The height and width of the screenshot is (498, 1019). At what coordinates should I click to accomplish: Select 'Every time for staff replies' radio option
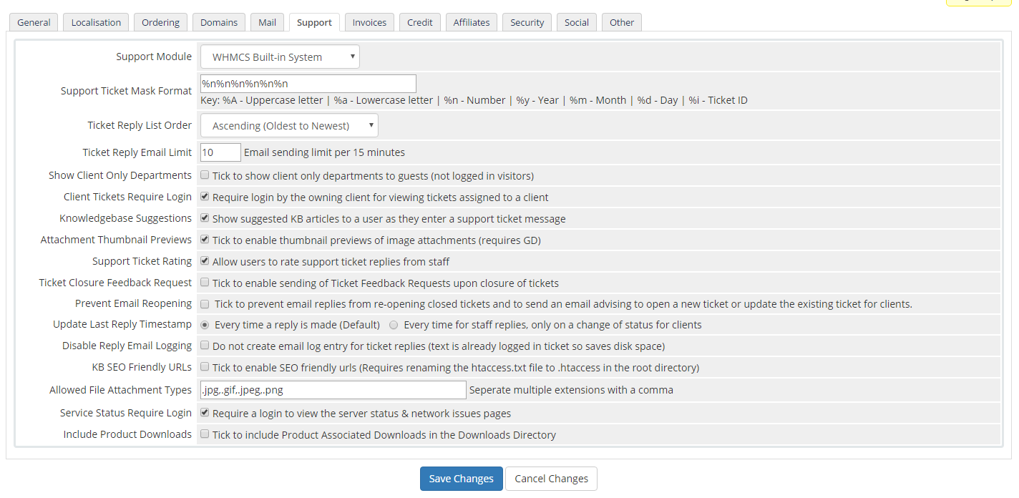[394, 325]
